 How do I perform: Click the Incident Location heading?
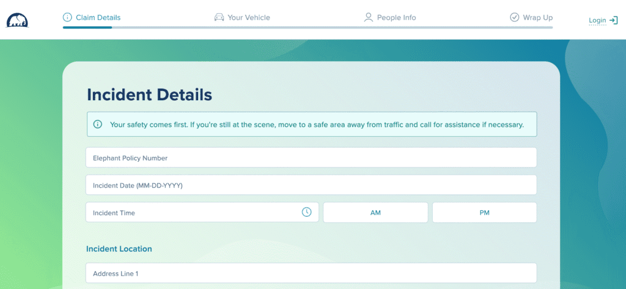[x=119, y=249]
